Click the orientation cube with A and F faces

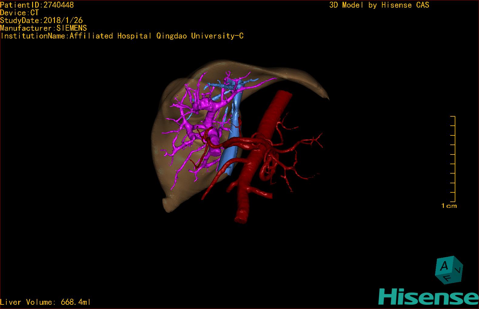(449, 270)
